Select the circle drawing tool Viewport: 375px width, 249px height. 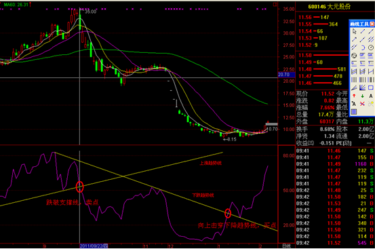[x=371, y=47]
